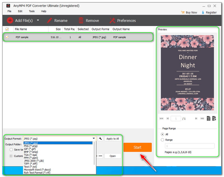The width and height of the screenshot is (224, 177).
Task: Click the Rename pencil icon
Action: click(50, 20)
